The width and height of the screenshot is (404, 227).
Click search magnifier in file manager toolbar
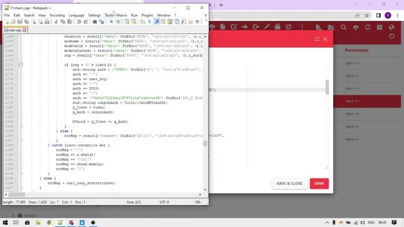343,27
